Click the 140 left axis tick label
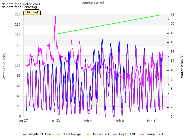 [18, 45]
